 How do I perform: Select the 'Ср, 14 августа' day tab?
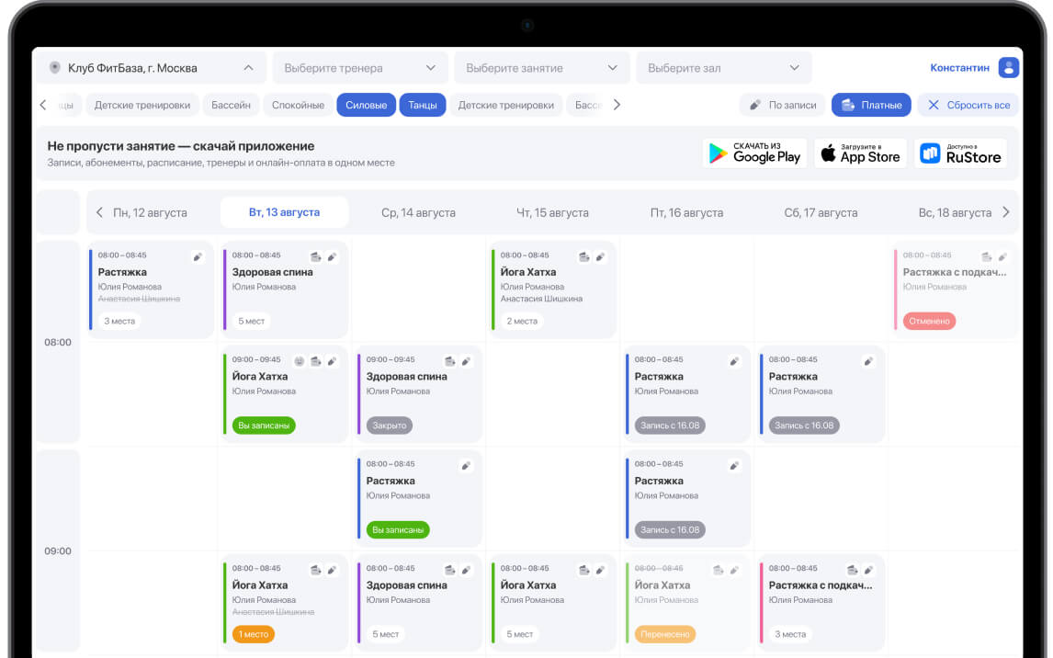click(x=418, y=213)
